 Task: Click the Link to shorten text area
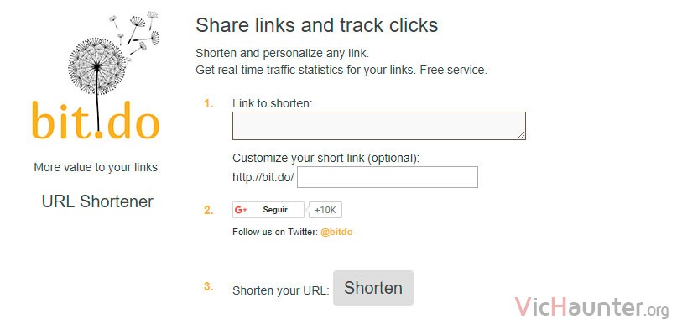pyautogui.click(x=378, y=126)
